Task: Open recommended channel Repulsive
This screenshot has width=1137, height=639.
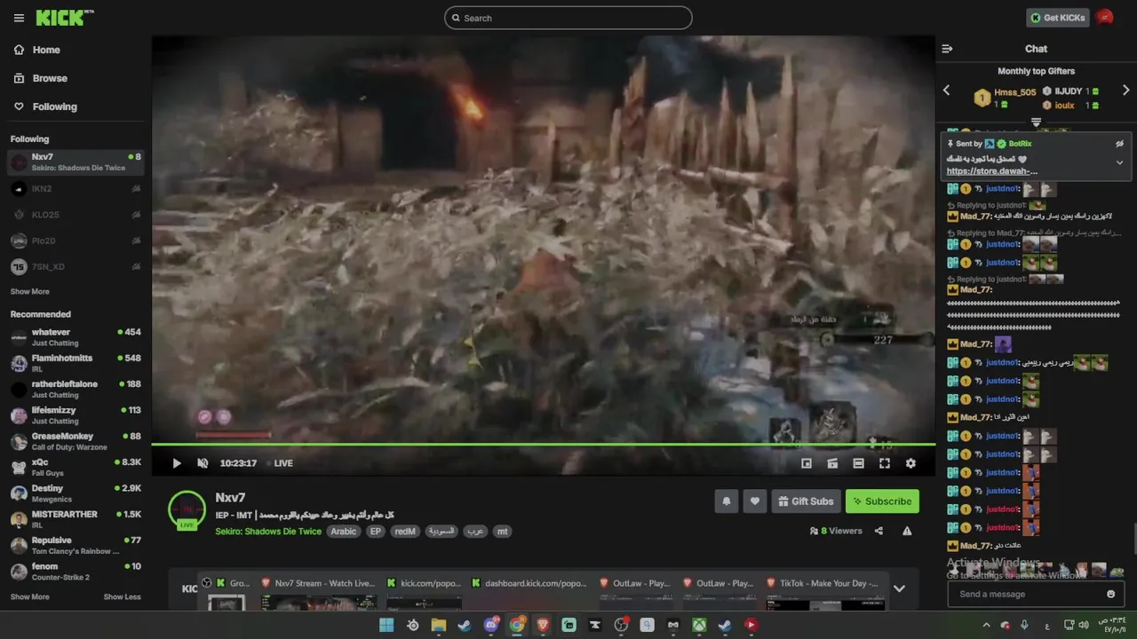Action: coord(76,545)
